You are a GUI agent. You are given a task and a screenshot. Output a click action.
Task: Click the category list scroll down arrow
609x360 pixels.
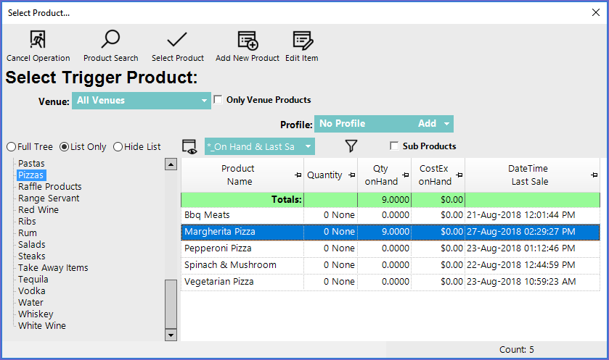(x=171, y=335)
